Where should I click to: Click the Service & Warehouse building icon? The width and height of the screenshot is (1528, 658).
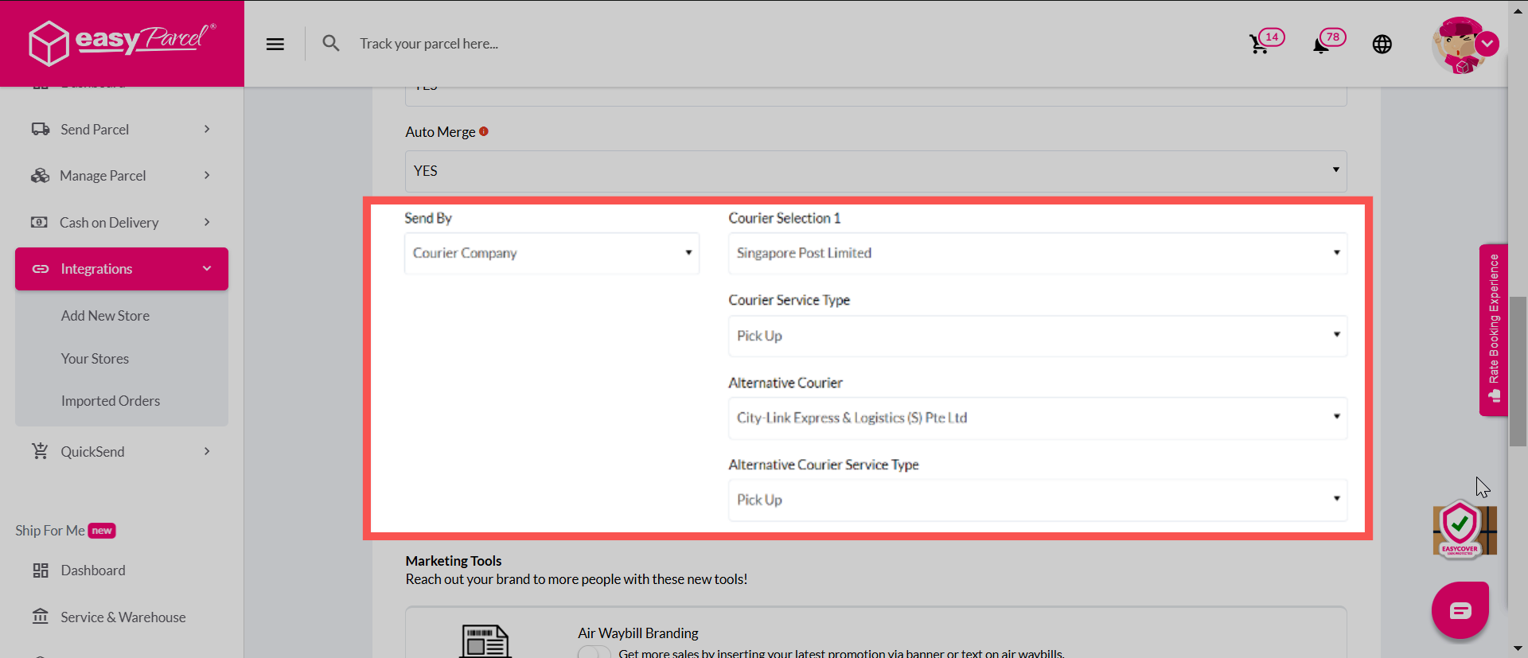40,617
